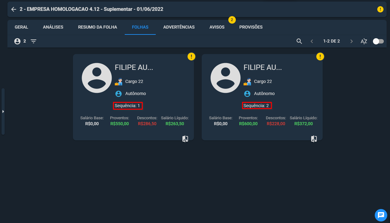Image resolution: width=390 pixels, height=223 pixels.
Task: Click the search magnifier icon
Action: point(299,41)
